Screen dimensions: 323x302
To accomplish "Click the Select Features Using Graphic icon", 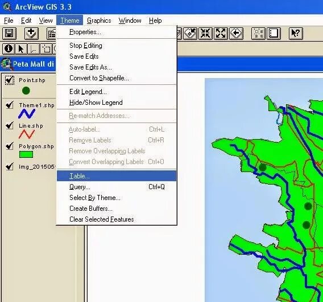I will point(258,33).
